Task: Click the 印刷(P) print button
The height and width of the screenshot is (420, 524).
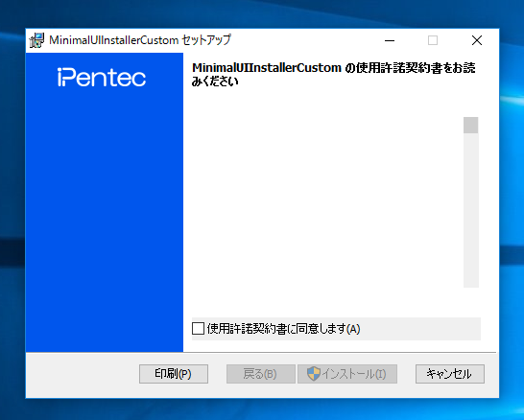Action: point(174,374)
